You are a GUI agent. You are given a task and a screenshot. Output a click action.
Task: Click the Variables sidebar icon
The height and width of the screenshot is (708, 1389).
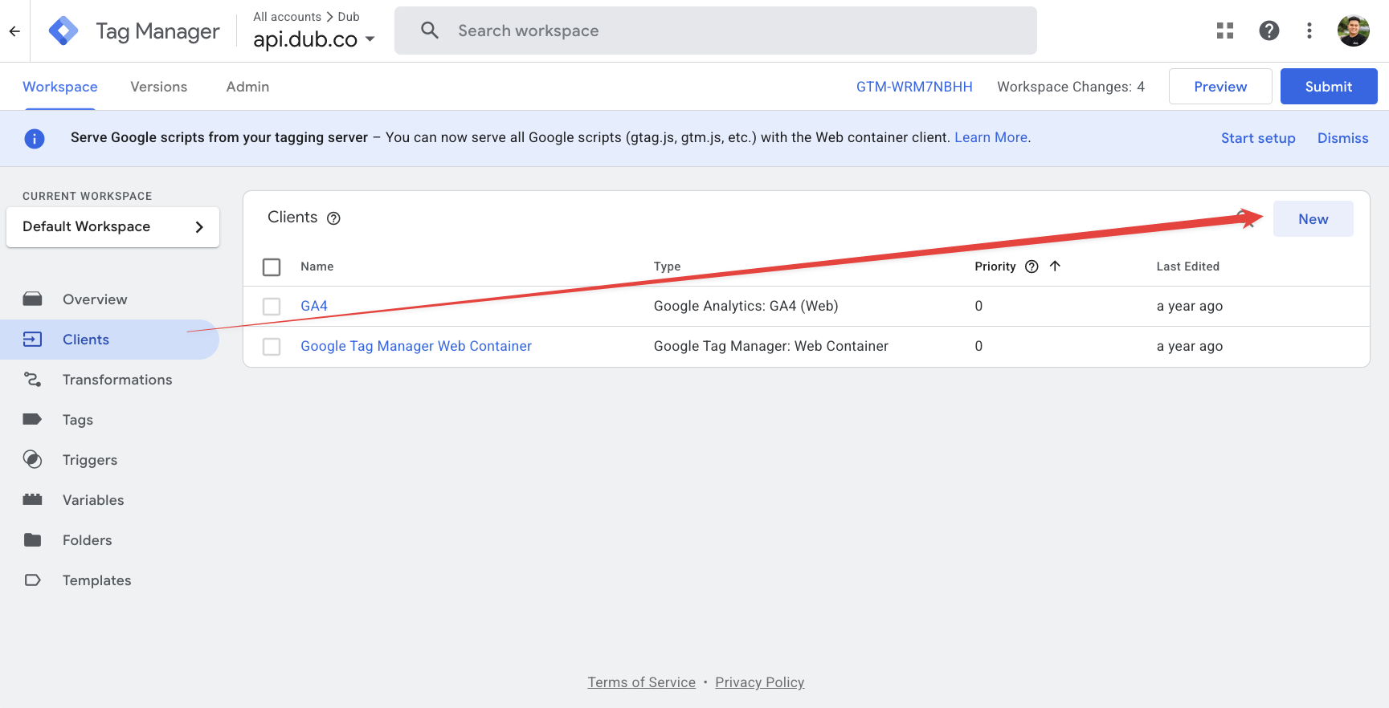click(x=33, y=499)
